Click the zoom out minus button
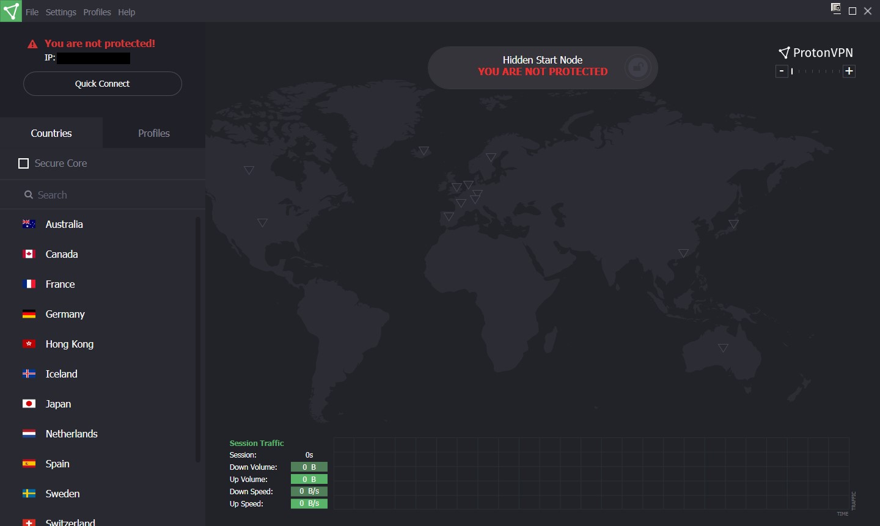This screenshot has width=880, height=526. [782, 71]
